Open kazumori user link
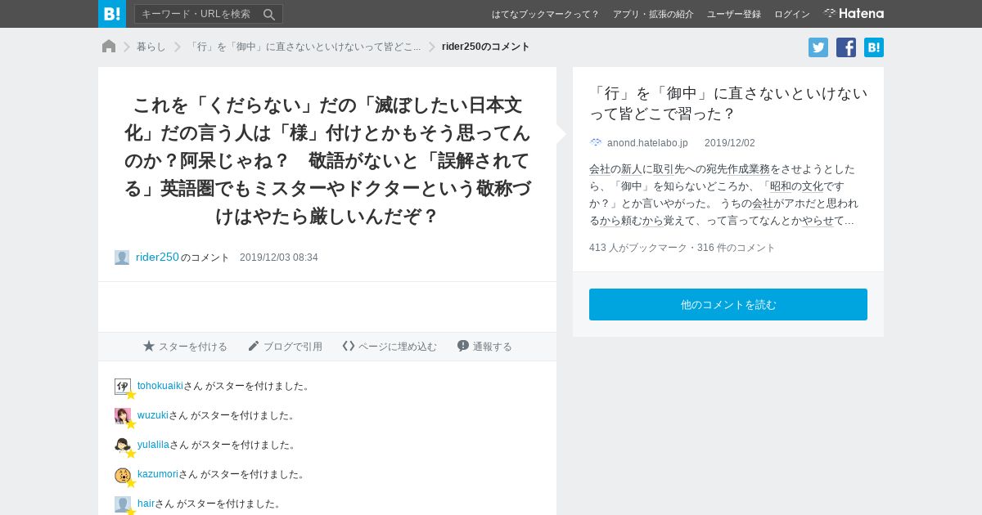Viewport: 982px width, 515px height. click(158, 474)
